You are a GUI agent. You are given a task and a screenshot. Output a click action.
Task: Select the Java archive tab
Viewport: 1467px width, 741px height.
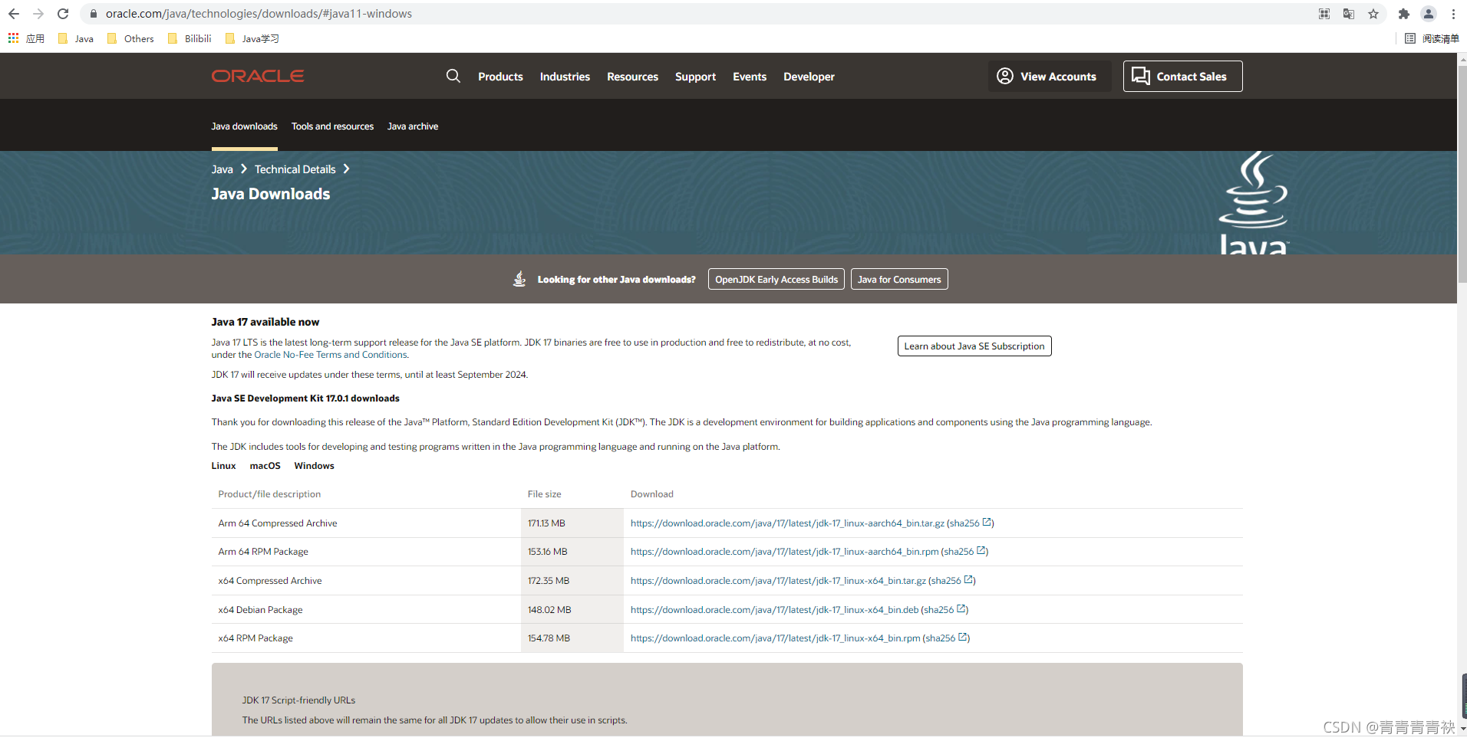tap(413, 126)
